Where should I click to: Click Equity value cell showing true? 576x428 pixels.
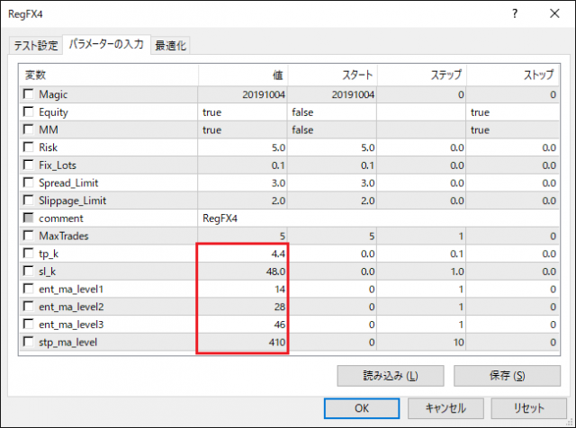coord(242,112)
